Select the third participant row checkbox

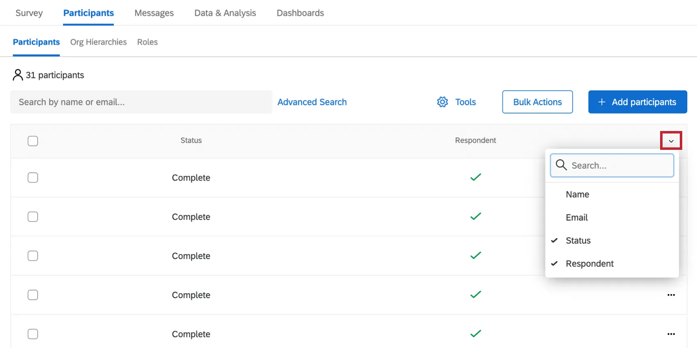click(33, 256)
